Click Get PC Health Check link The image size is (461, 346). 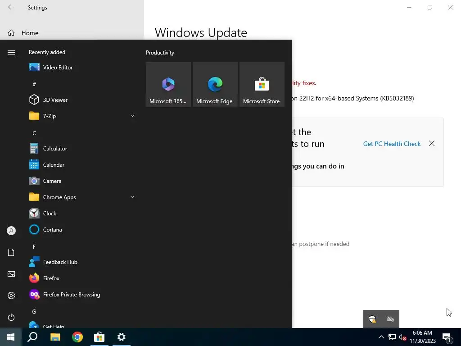(x=392, y=144)
